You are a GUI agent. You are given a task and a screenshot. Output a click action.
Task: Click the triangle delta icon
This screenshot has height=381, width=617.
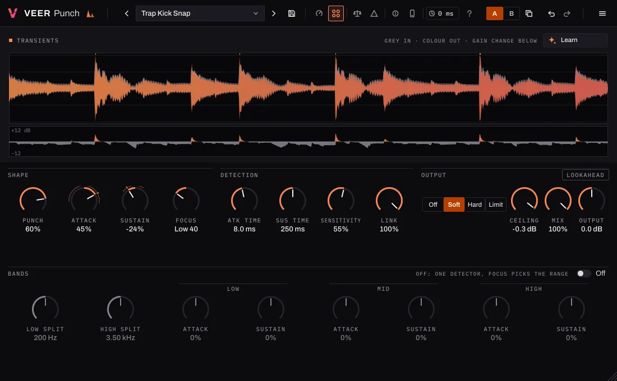(374, 13)
